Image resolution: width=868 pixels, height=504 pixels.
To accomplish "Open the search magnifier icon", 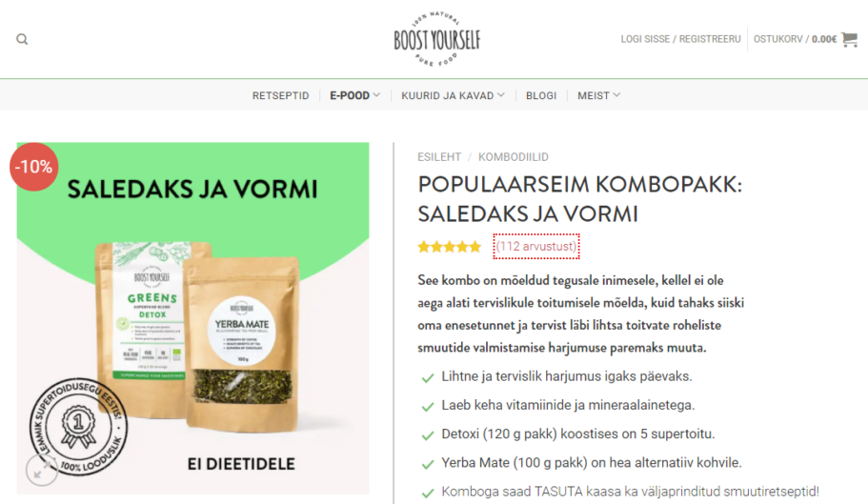I will click(x=22, y=39).
